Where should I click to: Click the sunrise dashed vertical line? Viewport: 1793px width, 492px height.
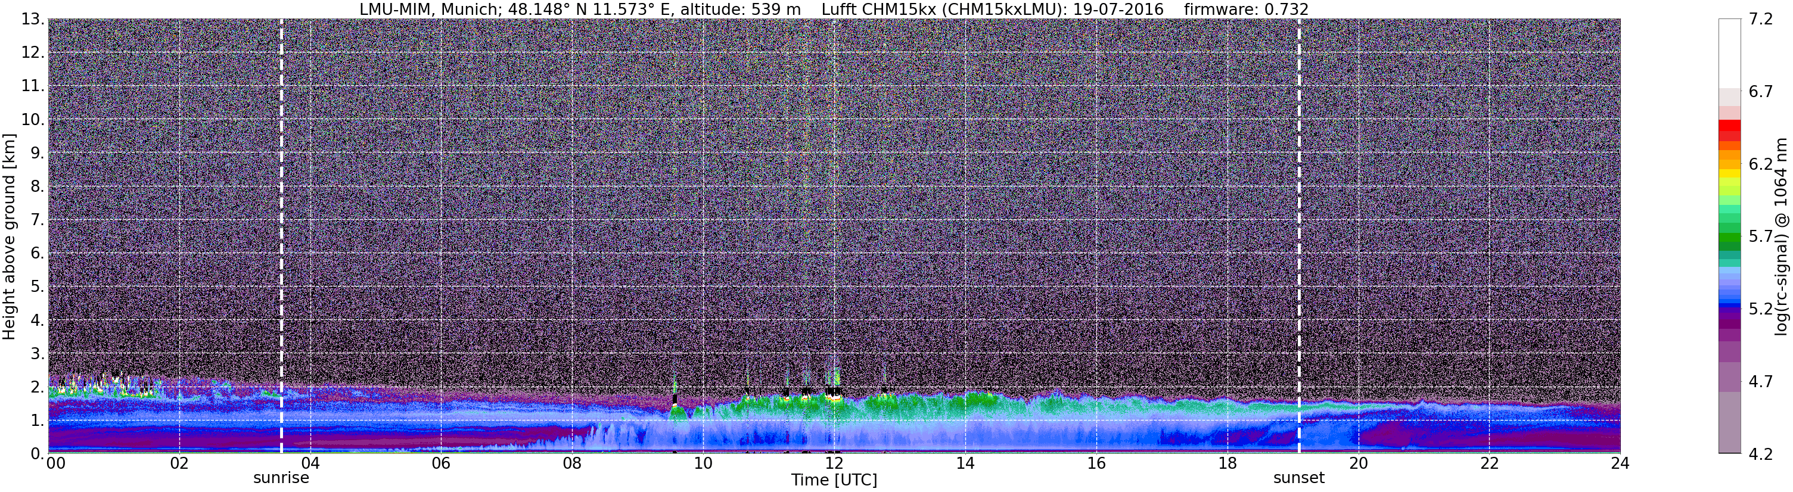click(x=281, y=236)
